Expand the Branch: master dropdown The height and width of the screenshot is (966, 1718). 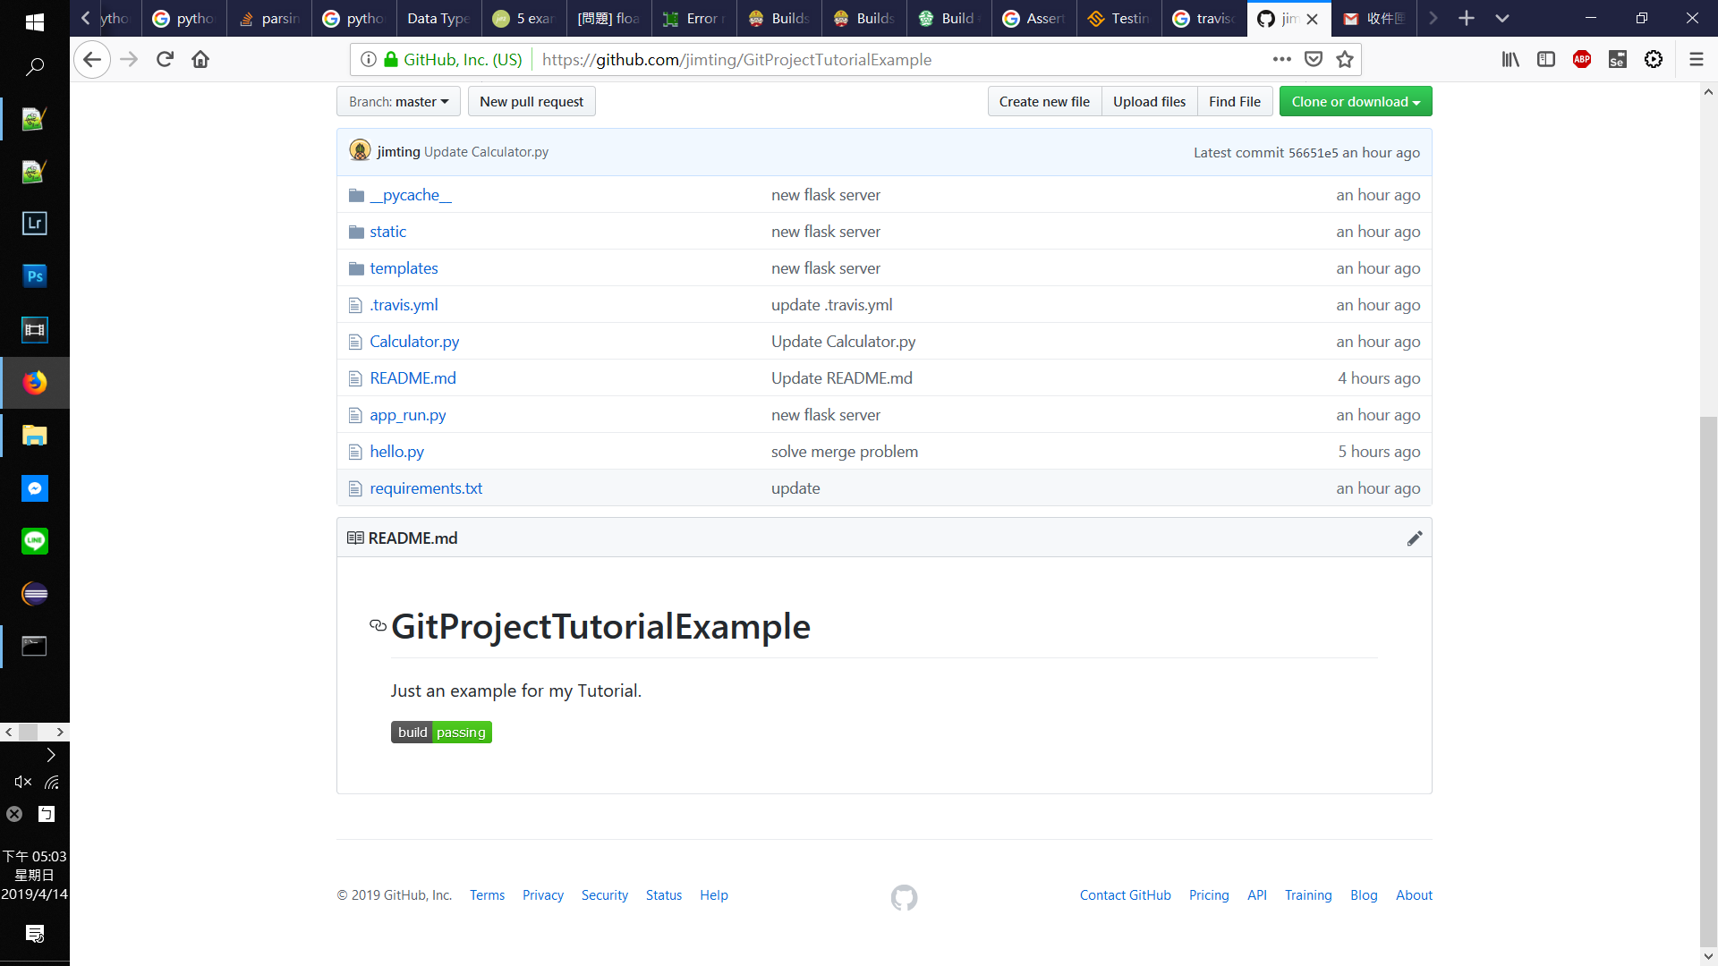(398, 102)
